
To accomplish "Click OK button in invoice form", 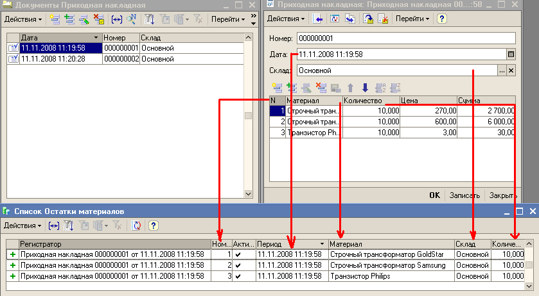I will pos(434,195).
